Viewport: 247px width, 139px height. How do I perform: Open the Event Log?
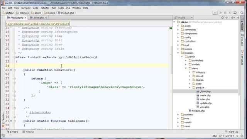232,132
